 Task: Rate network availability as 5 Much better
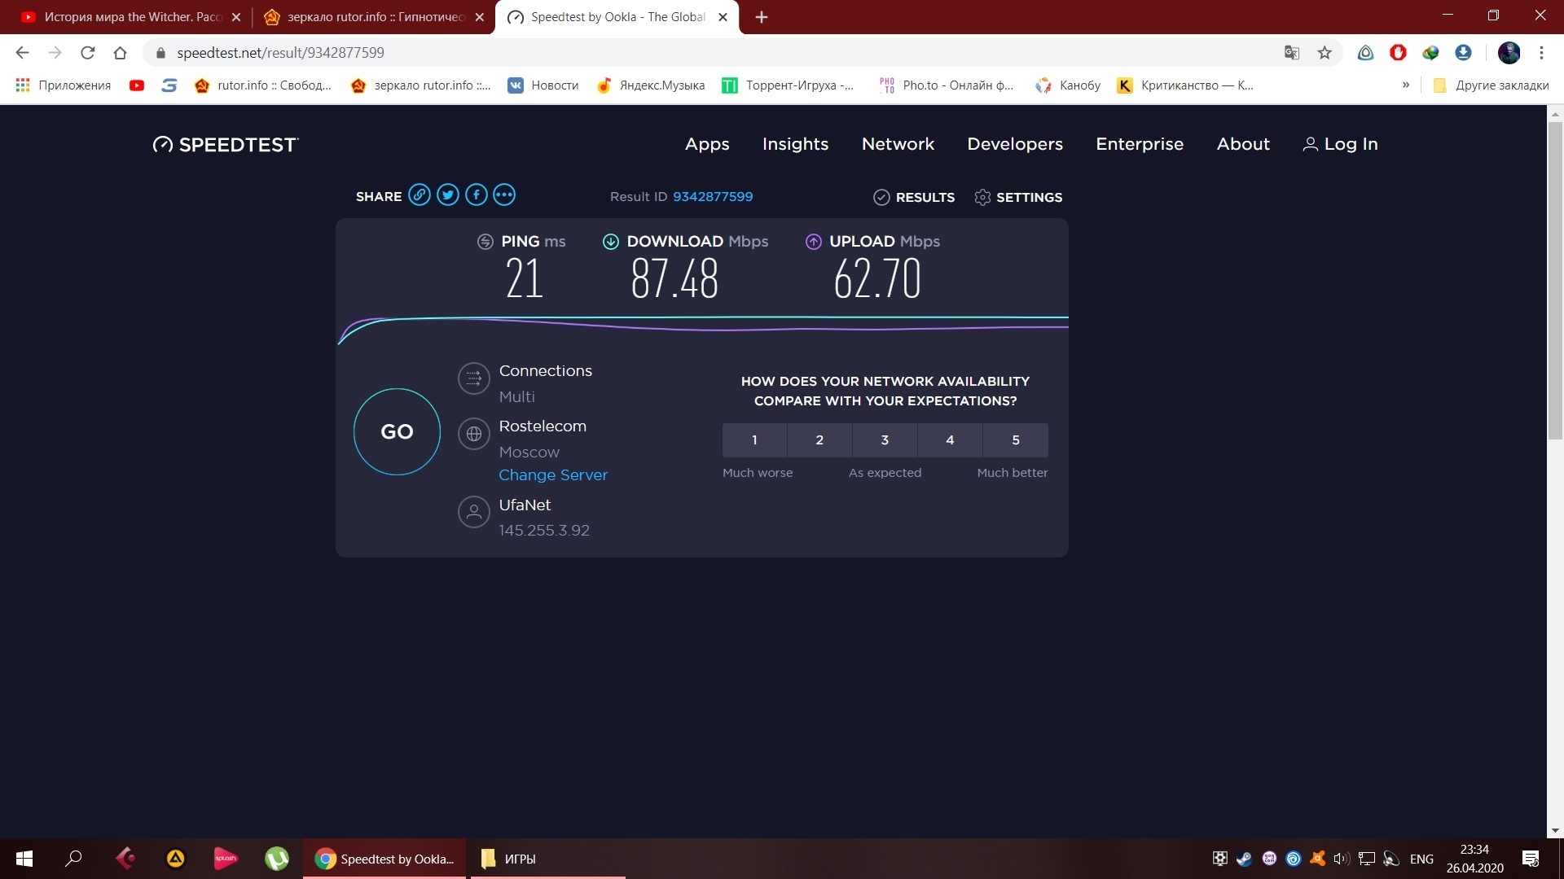coord(1015,440)
